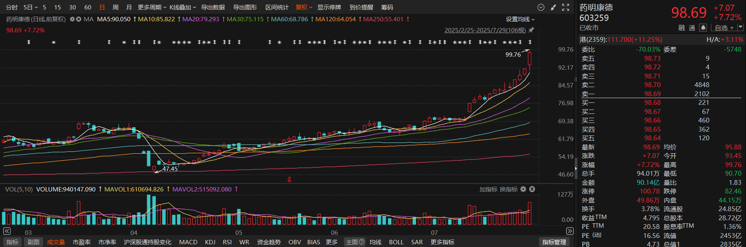Click the 导出数据 export data button
This screenshot has width=746, height=247.
click(x=213, y=7)
